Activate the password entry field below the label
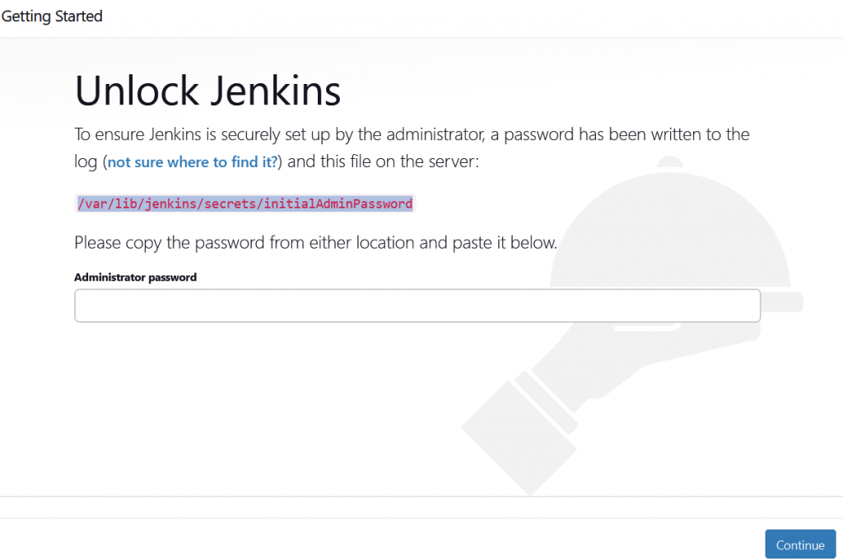The height and width of the screenshot is (560, 843). pyautogui.click(x=417, y=305)
